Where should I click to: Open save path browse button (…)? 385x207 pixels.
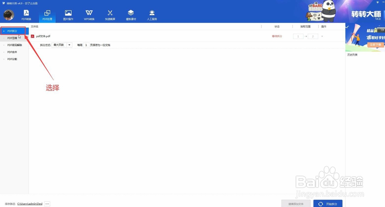click(x=47, y=204)
